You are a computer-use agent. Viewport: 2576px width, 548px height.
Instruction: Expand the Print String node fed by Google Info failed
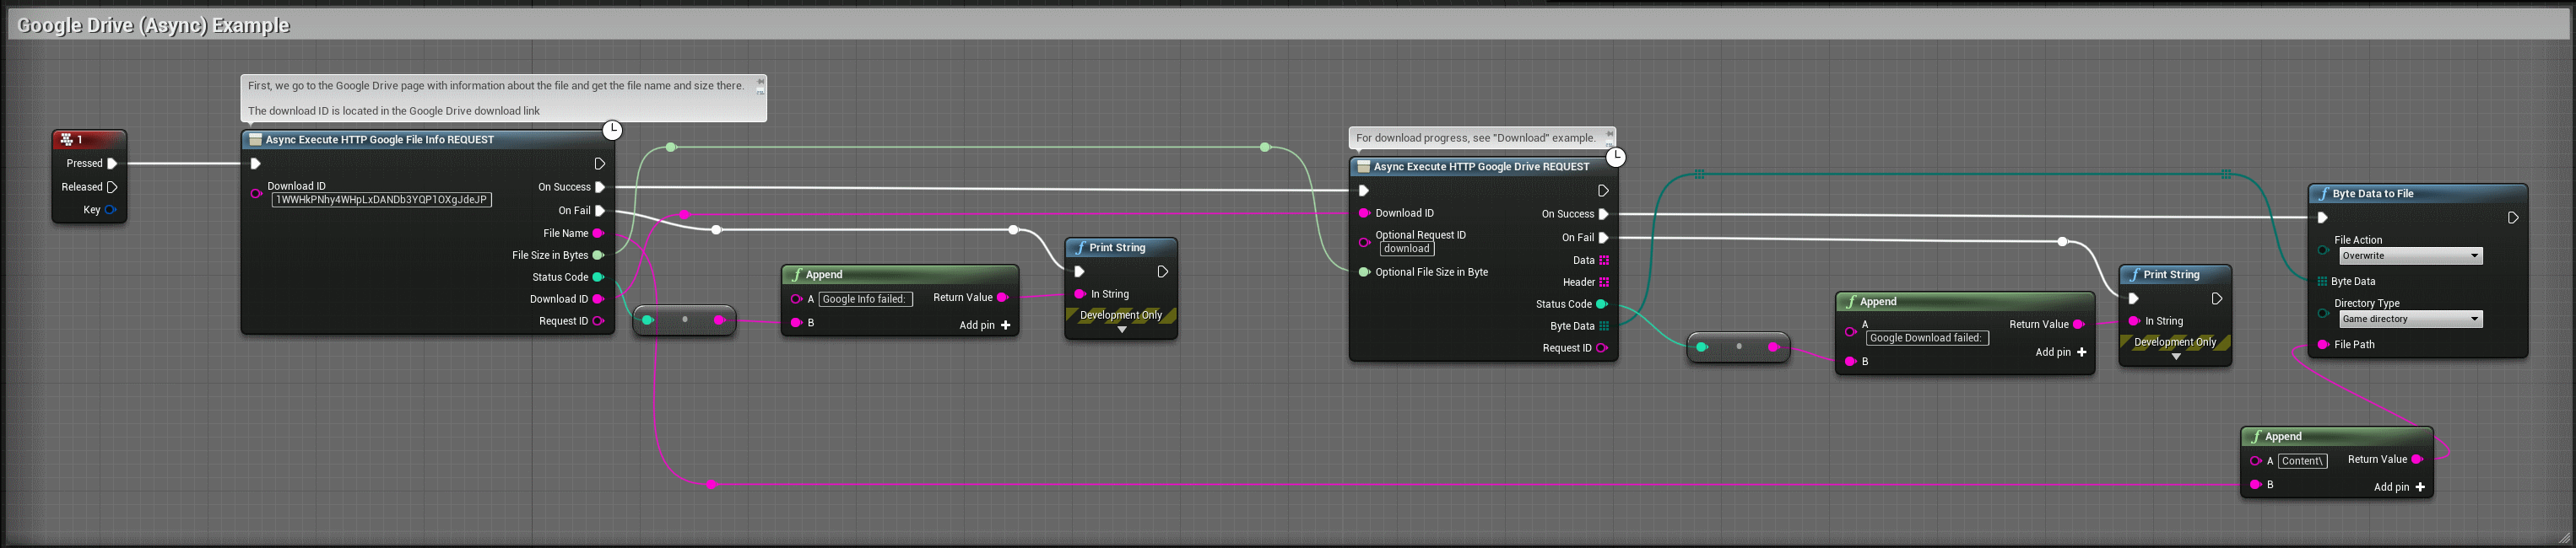[1122, 330]
